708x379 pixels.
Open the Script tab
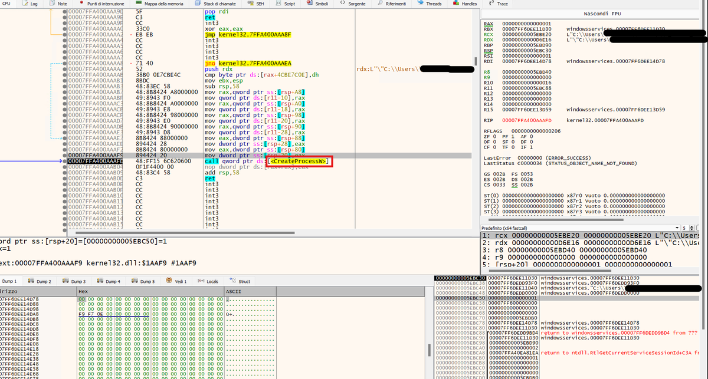[x=285, y=4]
